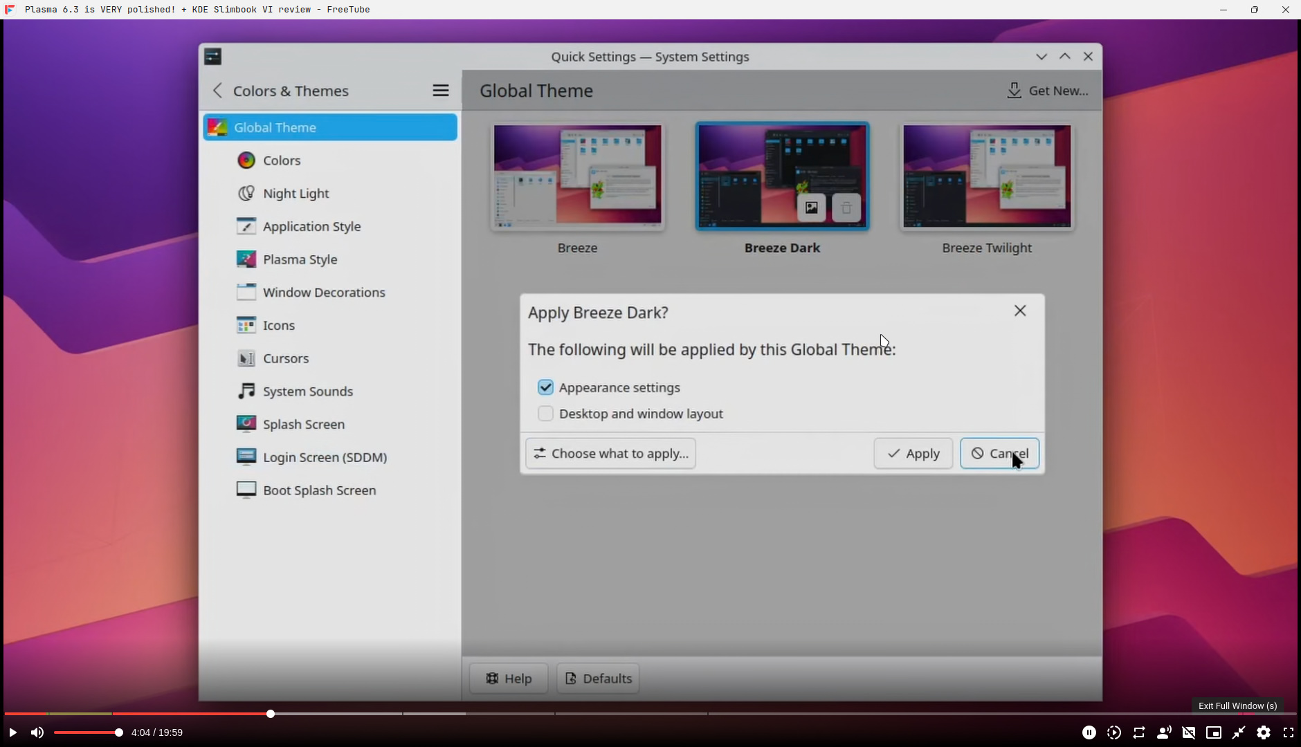This screenshot has width=1301, height=747.
Task: Open the playback rate dashed-circle icon
Action: 1114,732
